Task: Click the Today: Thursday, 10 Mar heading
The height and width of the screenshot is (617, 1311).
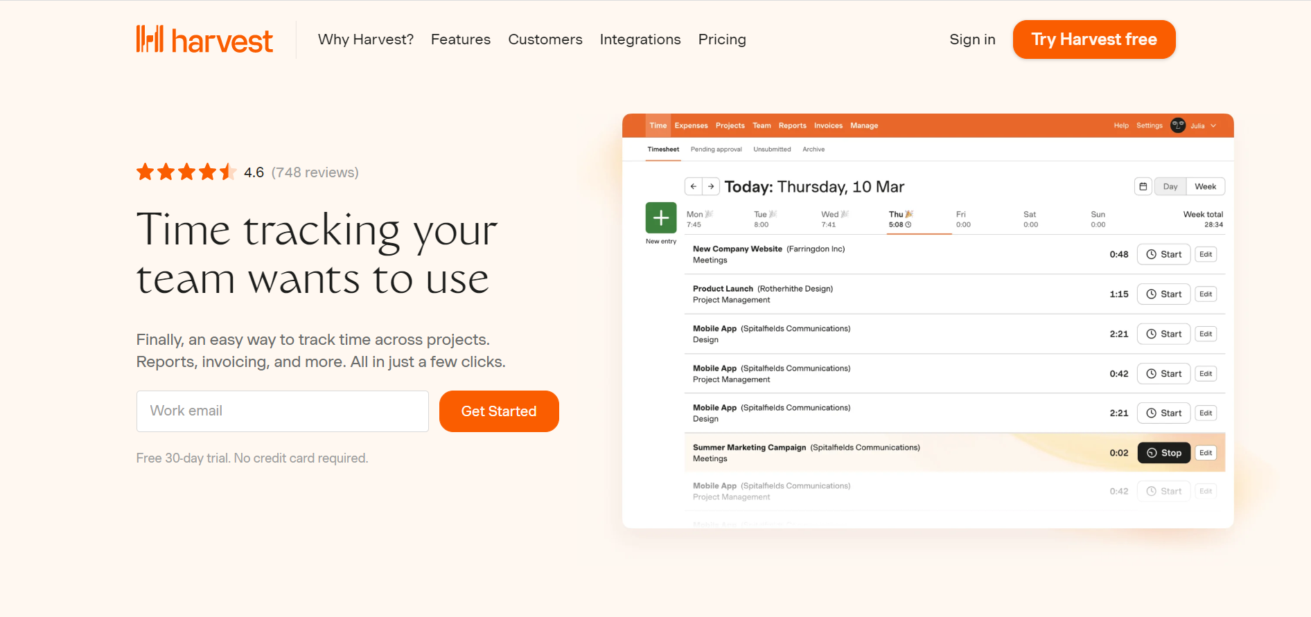Action: tap(814, 187)
